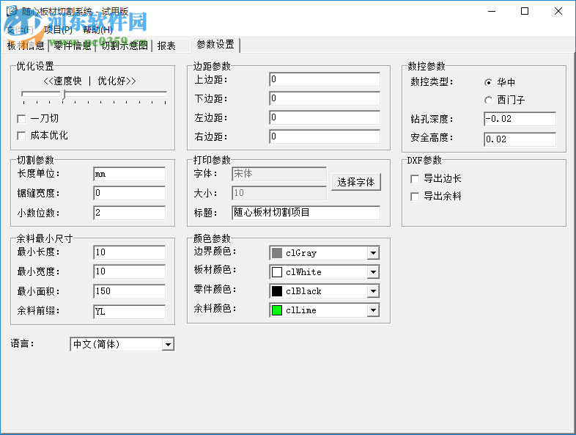This screenshot has width=576, height=435.
Task: Click the disabled 大小 field showing 10
Action: 279,193
